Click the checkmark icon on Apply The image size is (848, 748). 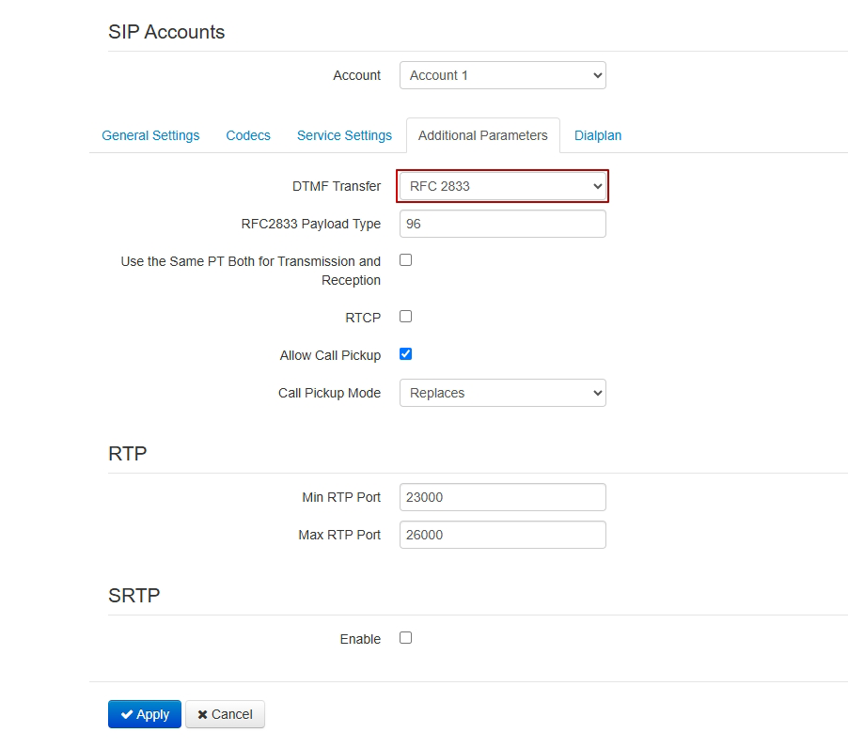tap(127, 714)
